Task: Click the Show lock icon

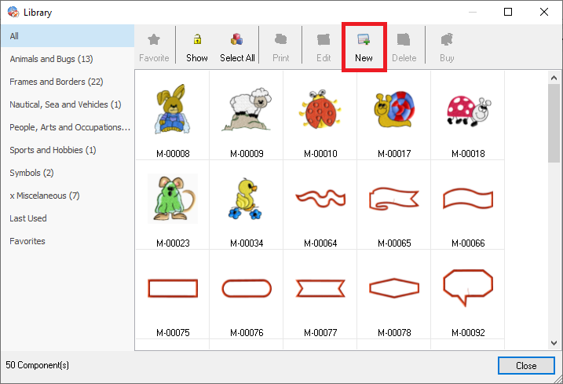Action: coord(197,40)
